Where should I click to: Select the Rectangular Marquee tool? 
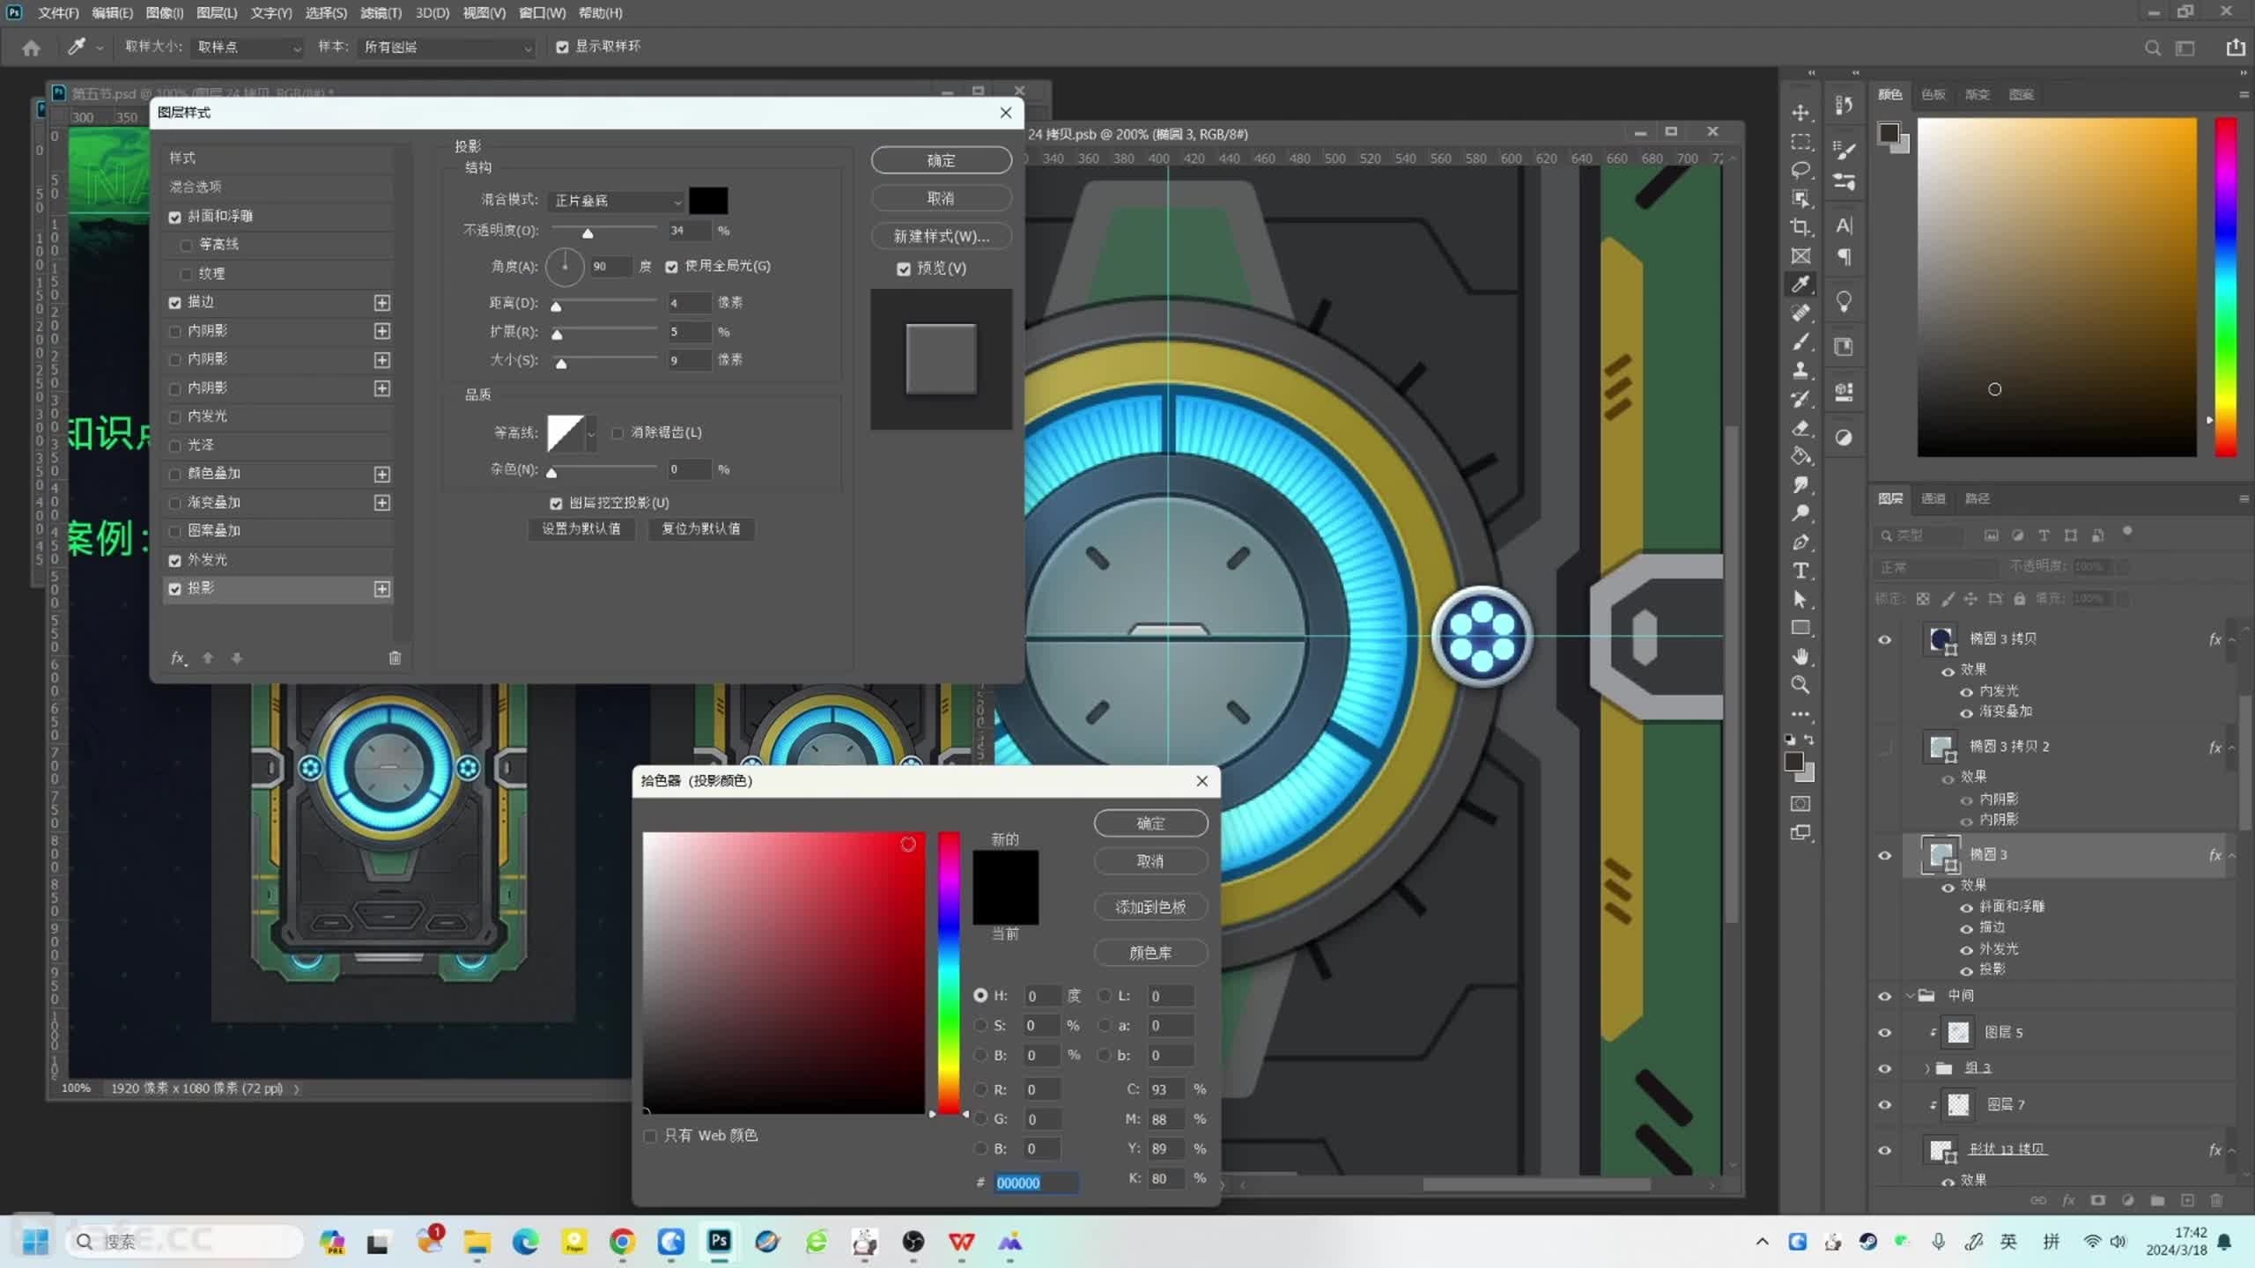(x=1800, y=142)
